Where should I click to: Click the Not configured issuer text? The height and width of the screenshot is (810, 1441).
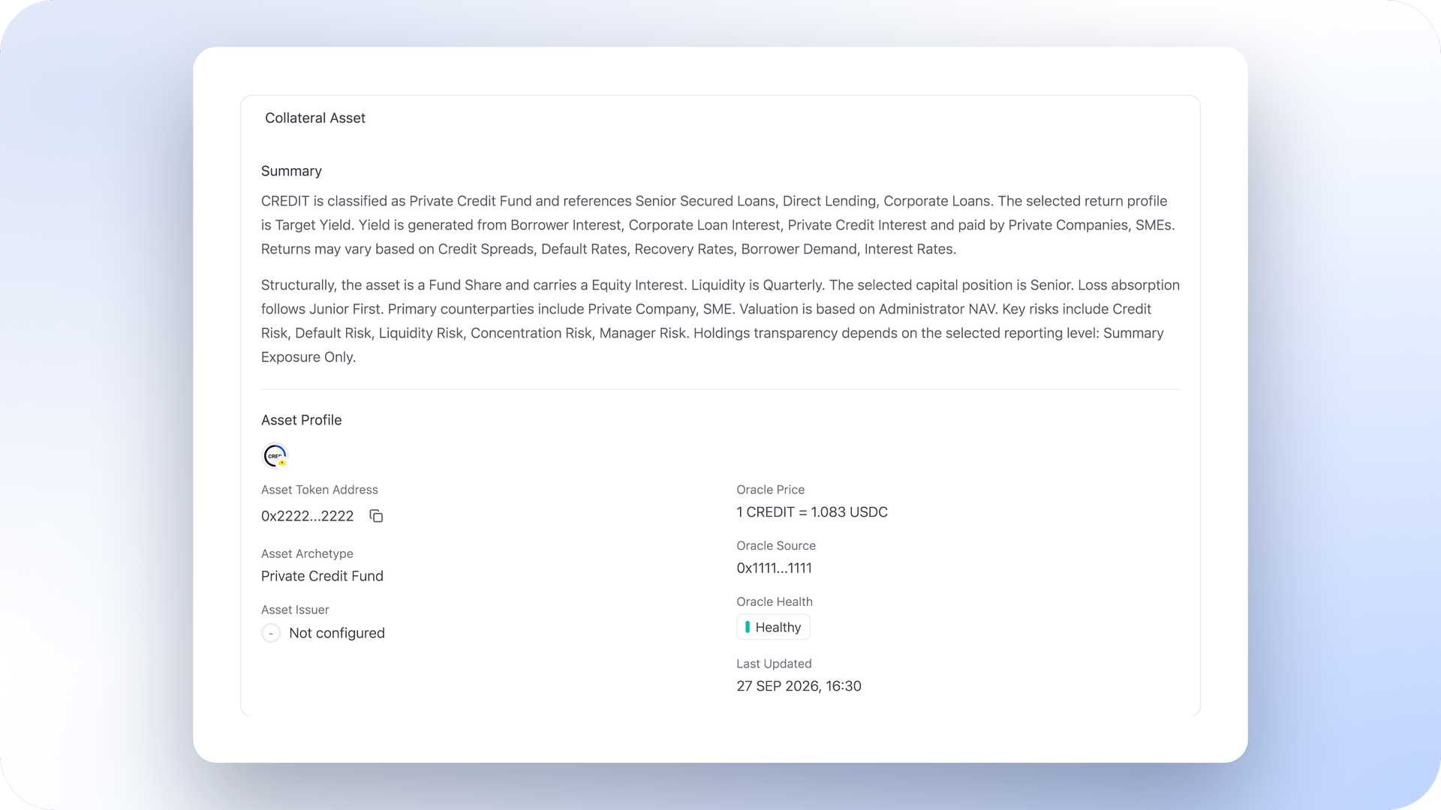click(337, 633)
